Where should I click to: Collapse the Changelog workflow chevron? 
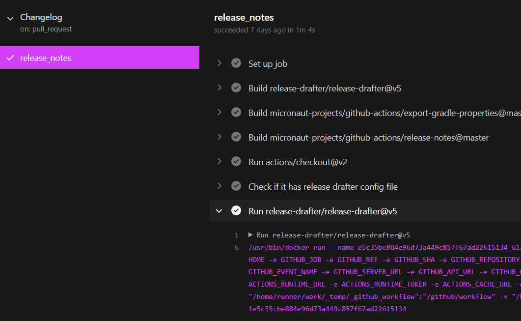click(x=10, y=18)
